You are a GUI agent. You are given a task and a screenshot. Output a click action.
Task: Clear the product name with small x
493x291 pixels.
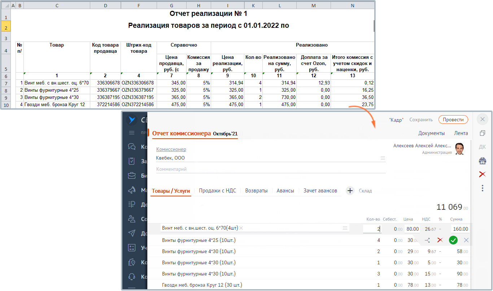[241, 228]
